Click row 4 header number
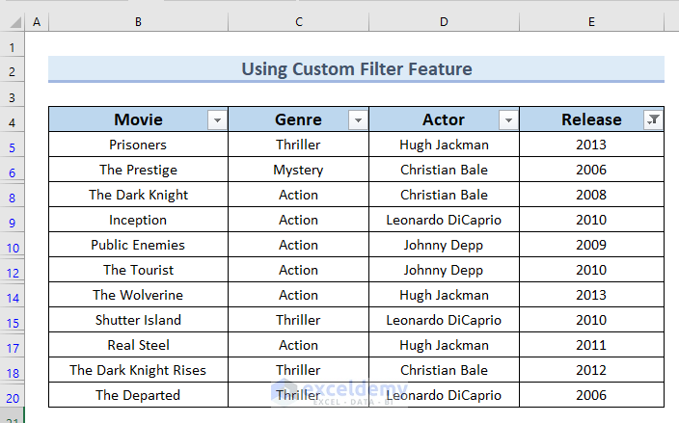This screenshot has width=679, height=423. click(x=12, y=121)
